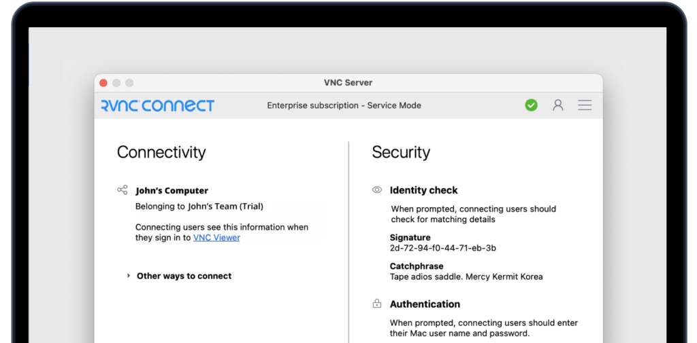
Task: Click the padlock icon beside Authentication
Action: (376, 304)
